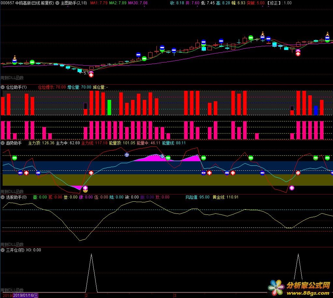Click the blue bar in the 仓位助手 panel
The image size is (333, 298).
tap(316, 110)
